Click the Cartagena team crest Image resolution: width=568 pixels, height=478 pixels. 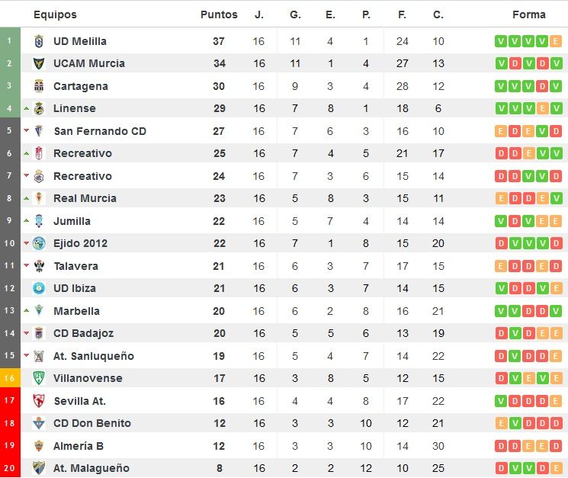39,86
